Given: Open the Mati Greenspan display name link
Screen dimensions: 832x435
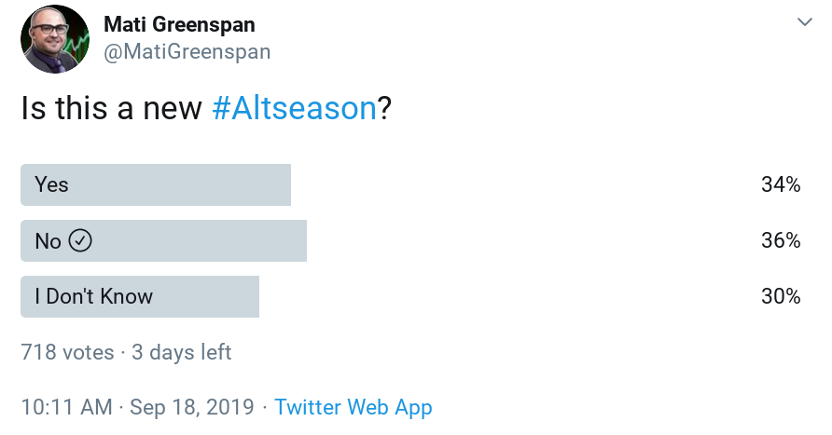Looking at the screenshot, I should pos(179,24).
